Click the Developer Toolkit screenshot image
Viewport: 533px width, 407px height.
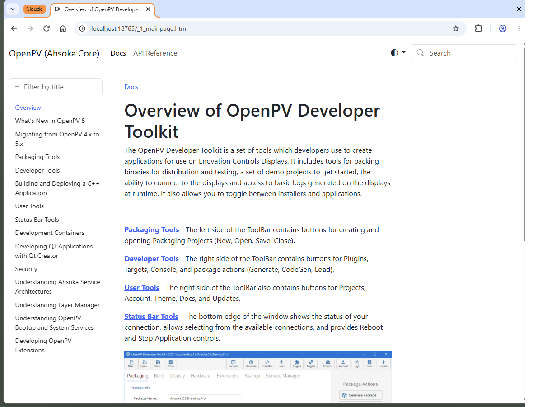point(257,377)
